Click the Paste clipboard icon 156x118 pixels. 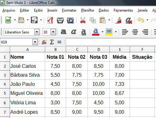[102, 20]
